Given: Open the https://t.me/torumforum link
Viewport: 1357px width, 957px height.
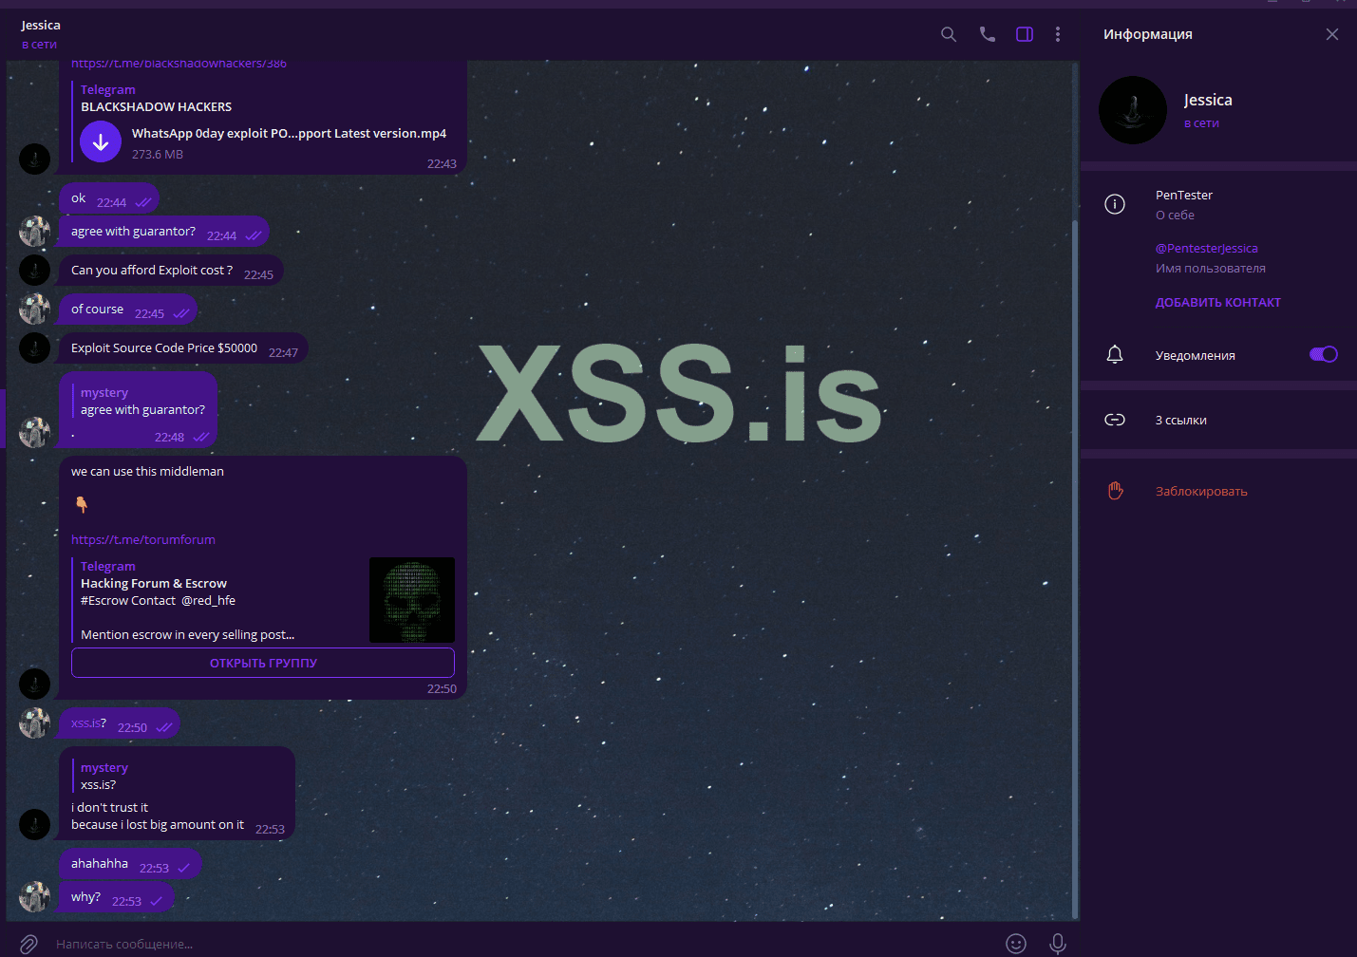Looking at the screenshot, I should (x=143, y=539).
